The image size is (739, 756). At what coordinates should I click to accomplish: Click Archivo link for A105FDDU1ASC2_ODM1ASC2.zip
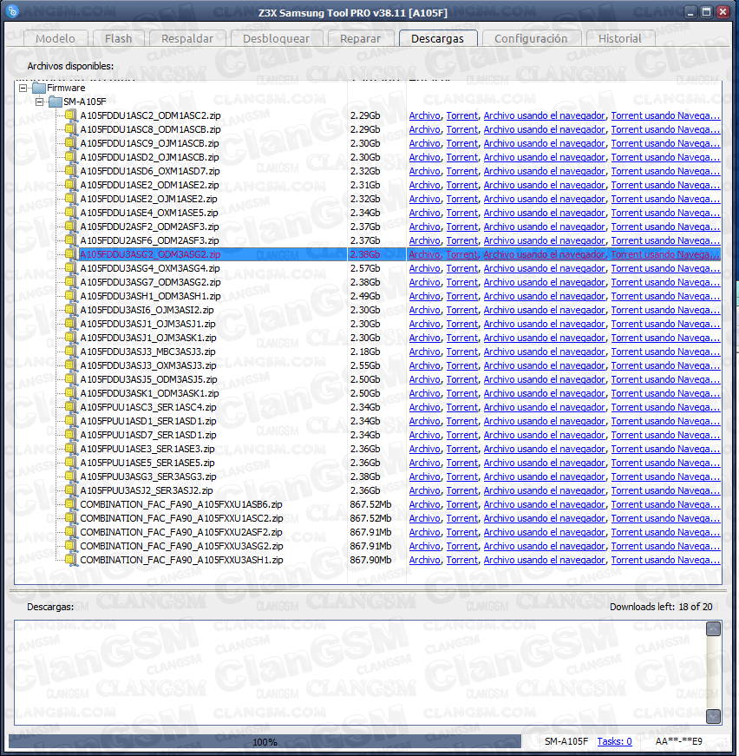pyautogui.click(x=425, y=115)
